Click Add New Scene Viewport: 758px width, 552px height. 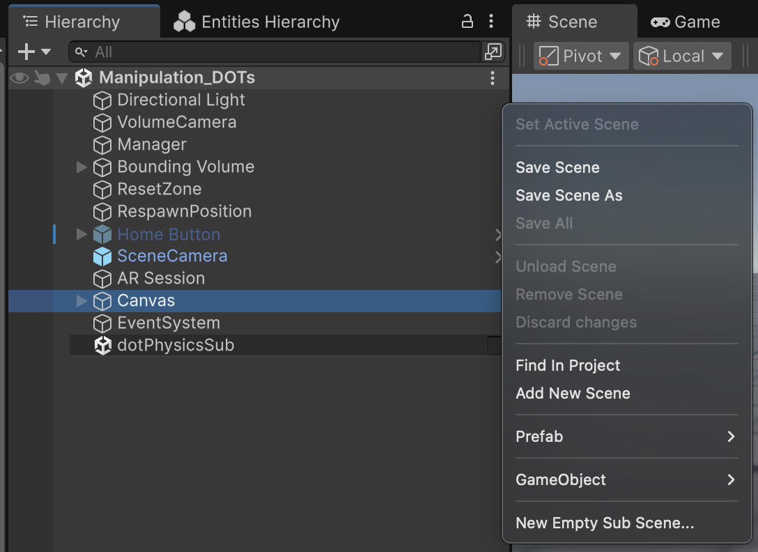pos(573,393)
